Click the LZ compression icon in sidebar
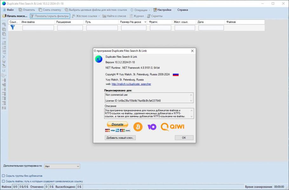 click(x=4, y=71)
